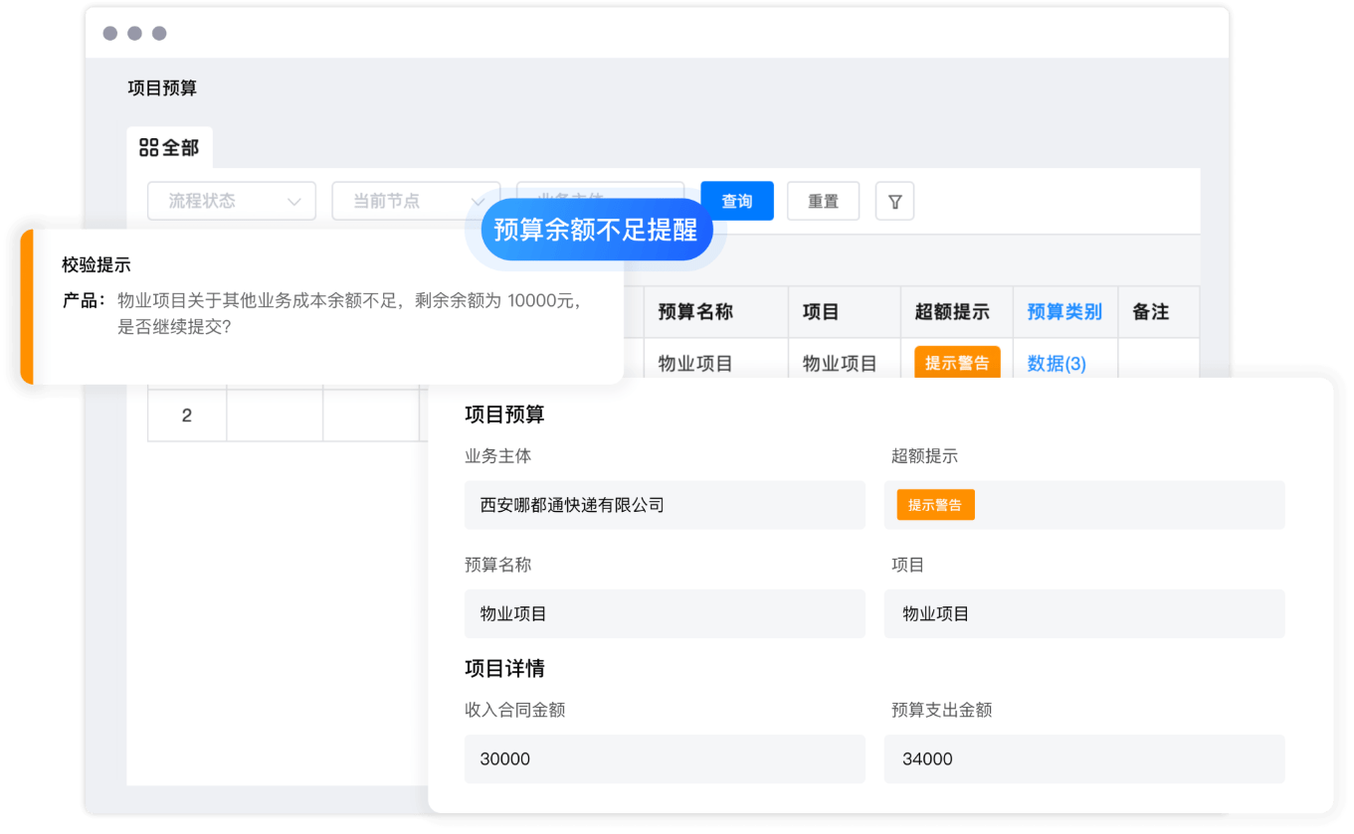Screen dimensions: 1354x834
Task: Open the 数据(3) link
Action: [1056, 363]
